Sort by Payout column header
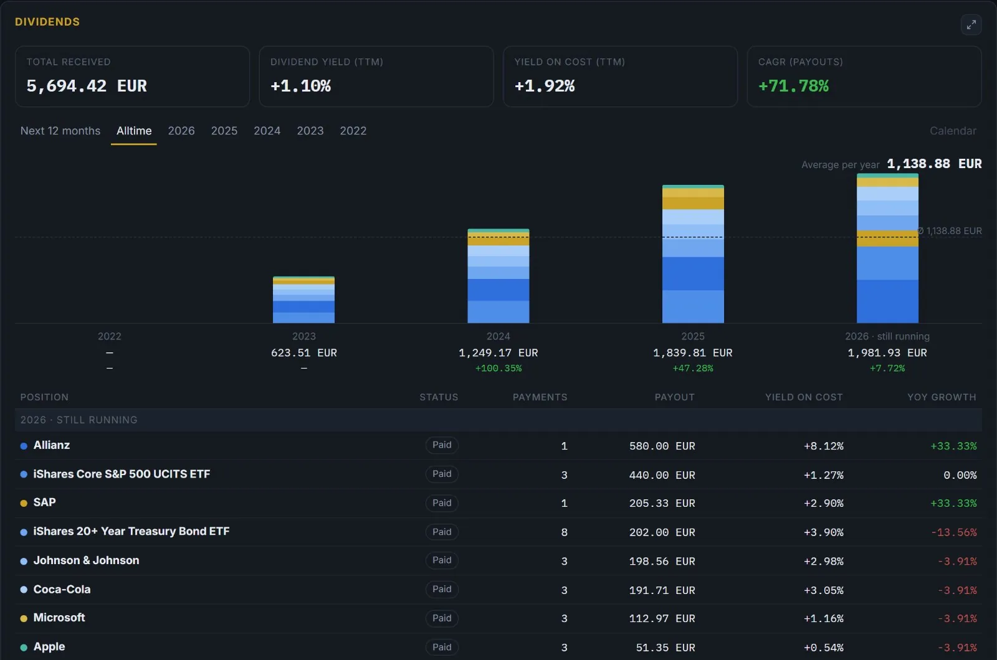This screenshot has height=660, width=997. click(674, 397)
